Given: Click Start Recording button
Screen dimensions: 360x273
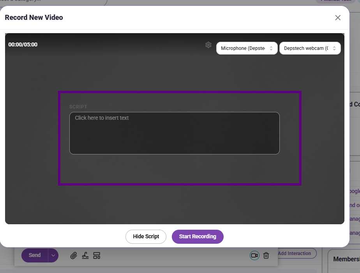Looking at the screenshot, I should tap(198, 236).
